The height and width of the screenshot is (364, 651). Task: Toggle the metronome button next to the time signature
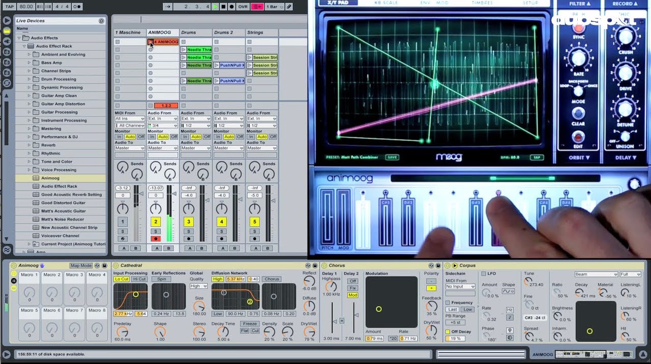pyautogui.click(x=77, y=7)
